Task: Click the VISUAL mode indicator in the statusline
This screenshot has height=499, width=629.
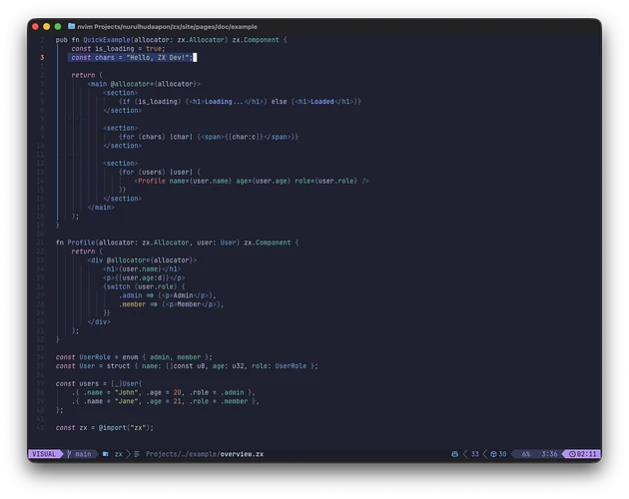Action: click(x=44, y=453)
